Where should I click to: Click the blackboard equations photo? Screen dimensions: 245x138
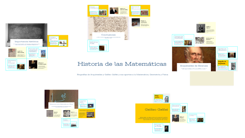[x=26, y=31]
